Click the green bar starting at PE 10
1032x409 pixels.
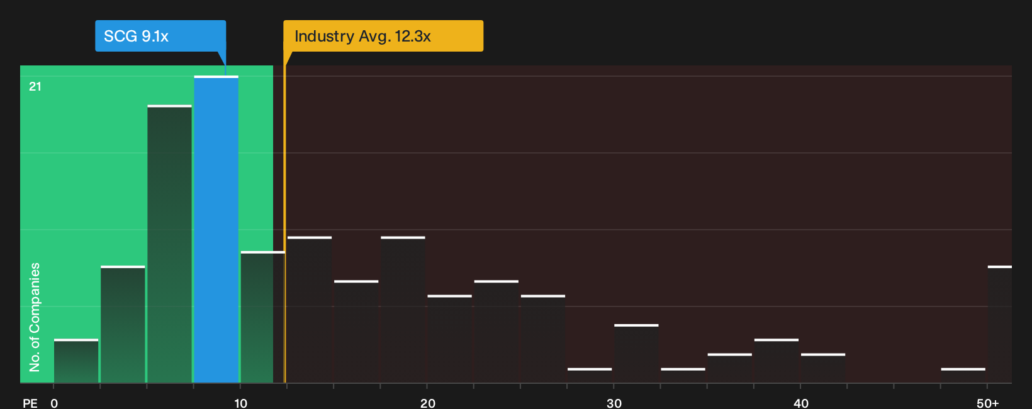tap(263, 317)
